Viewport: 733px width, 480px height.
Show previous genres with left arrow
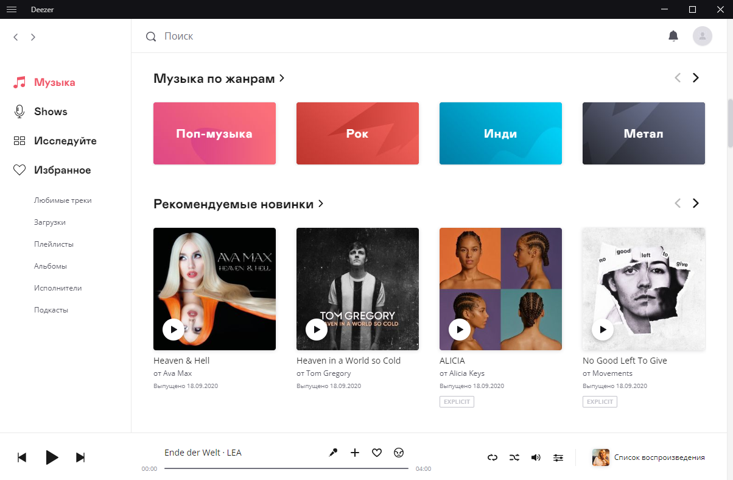(x=678, y=78)
